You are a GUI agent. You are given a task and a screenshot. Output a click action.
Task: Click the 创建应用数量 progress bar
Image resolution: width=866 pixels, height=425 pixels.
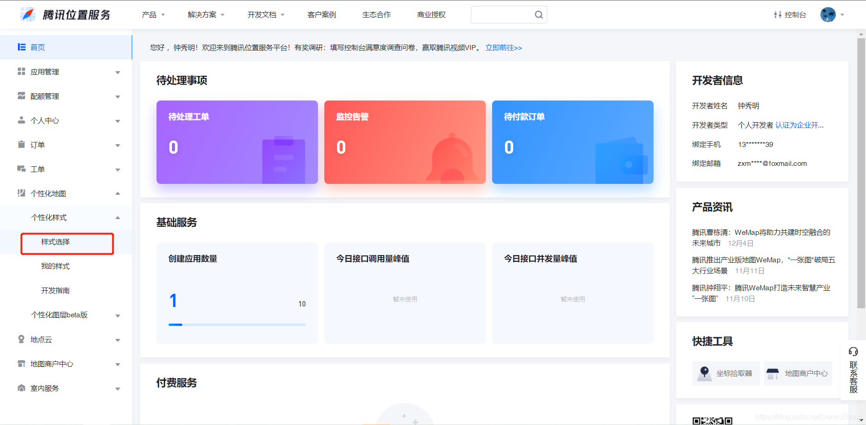tap(237, 324)
